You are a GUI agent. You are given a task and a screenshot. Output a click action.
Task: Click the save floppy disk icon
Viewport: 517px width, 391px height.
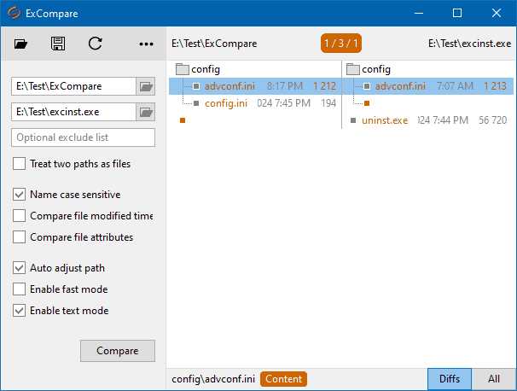[58, 44]
